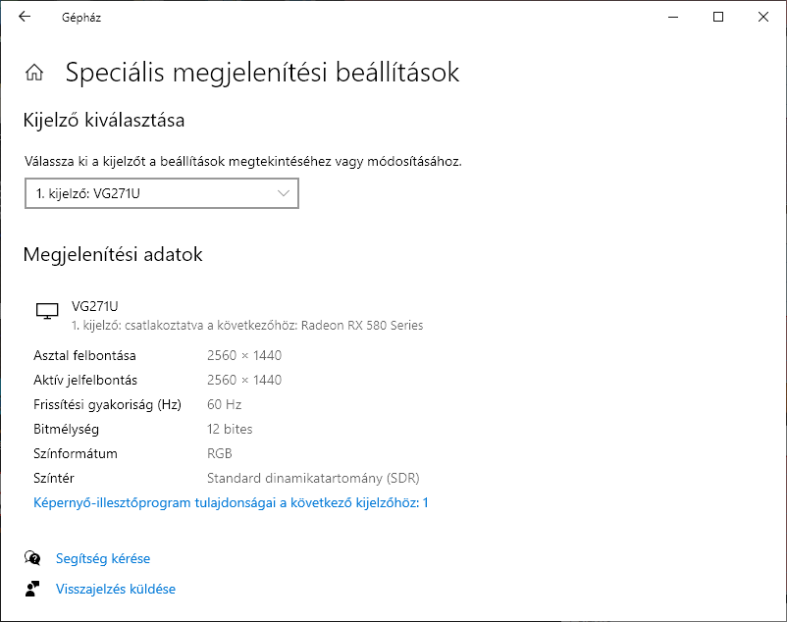The image size is (787, 622).
Task: Open the '1. kijelző: VG271U' dropdown
Action: click(162, 193)
